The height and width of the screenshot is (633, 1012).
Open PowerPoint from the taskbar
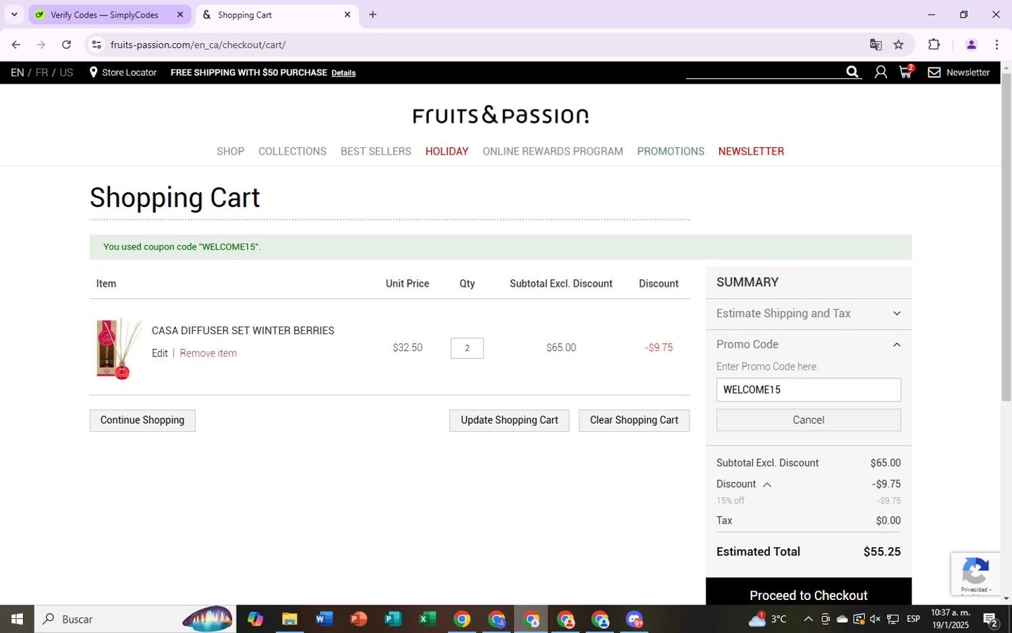tap(358, 619)
